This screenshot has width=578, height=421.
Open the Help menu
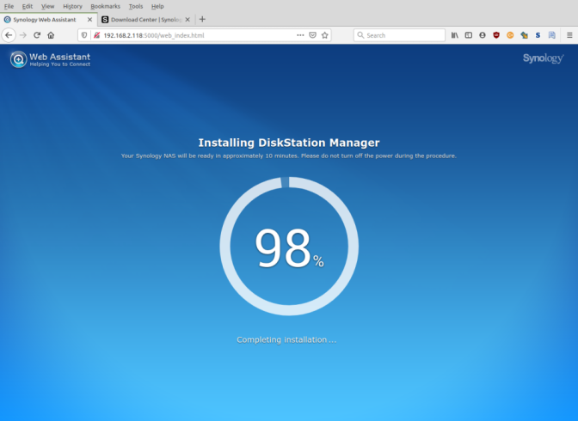[157, 6]
